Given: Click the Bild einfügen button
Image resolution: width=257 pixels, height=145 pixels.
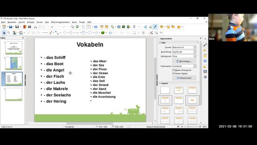Looking at the screenshot, I should (x=184, y=61).
